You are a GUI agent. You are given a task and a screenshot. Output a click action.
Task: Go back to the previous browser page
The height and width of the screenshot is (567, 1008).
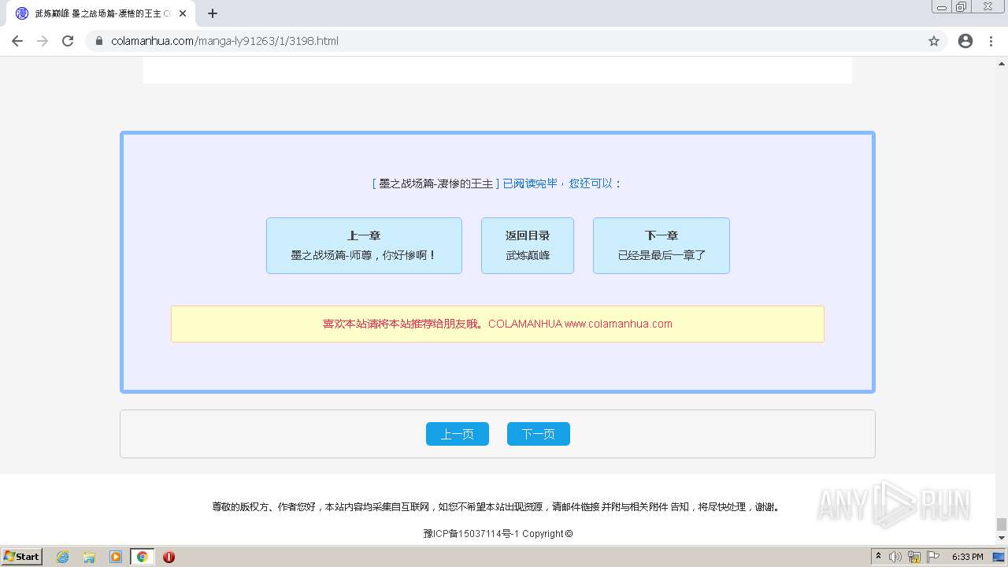click(x=17, y=41)
